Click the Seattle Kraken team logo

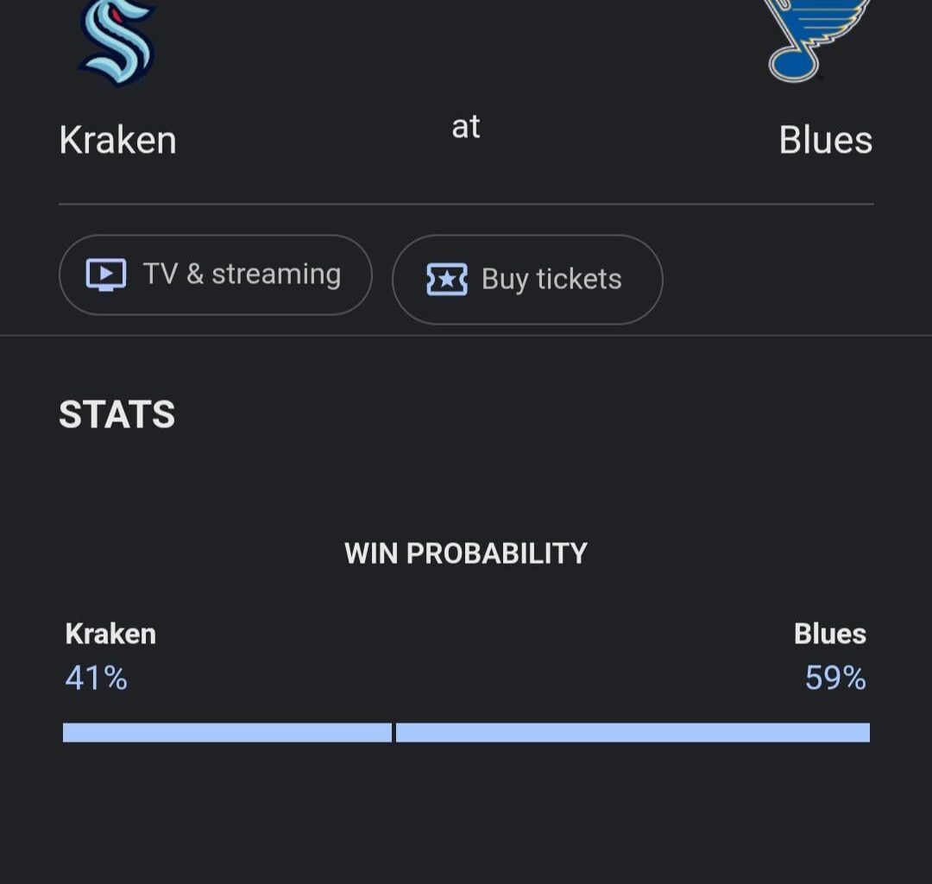pos(117,41)
